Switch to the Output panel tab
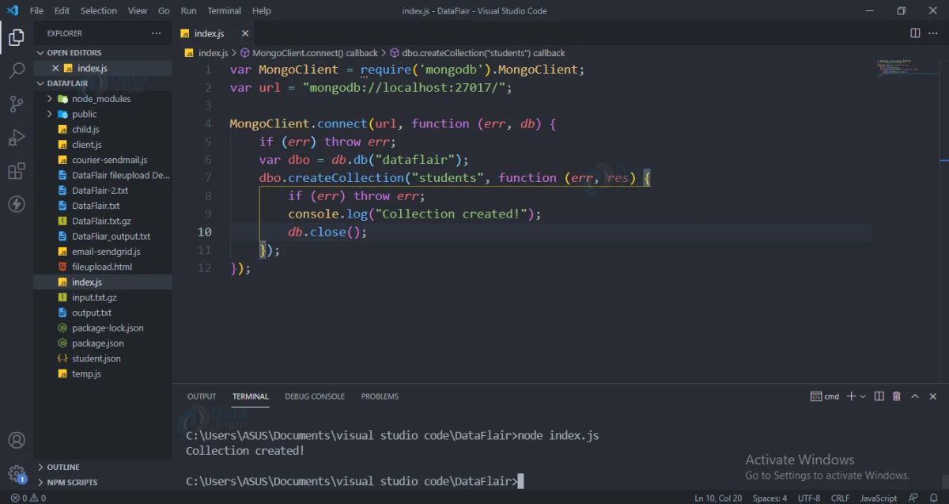Screen dimensions: 949x504 pyautogui.click(x=202, y=396)
